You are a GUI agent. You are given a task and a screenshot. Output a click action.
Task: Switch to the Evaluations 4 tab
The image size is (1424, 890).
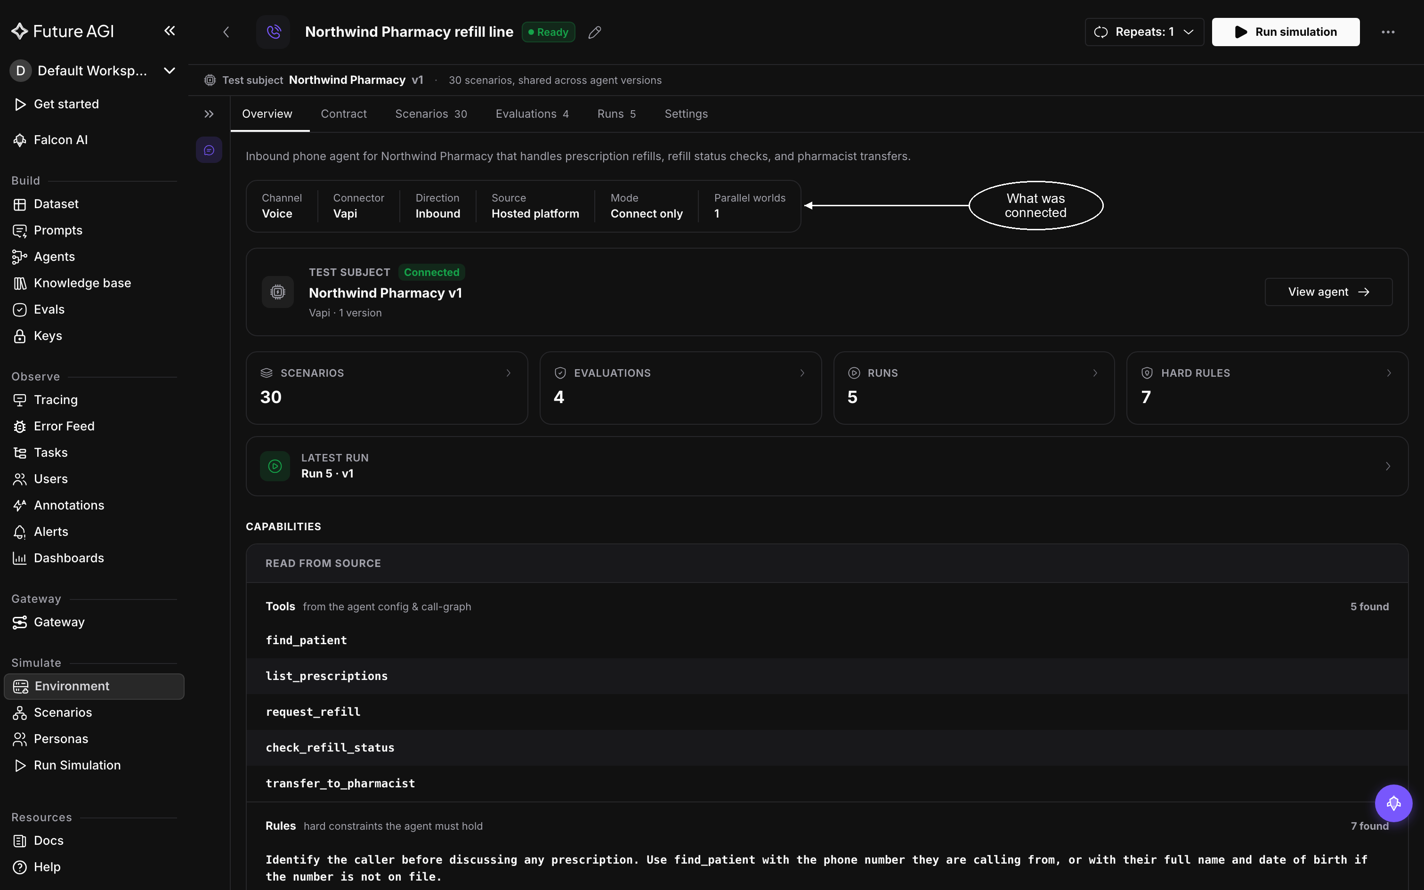click(532, 114)
